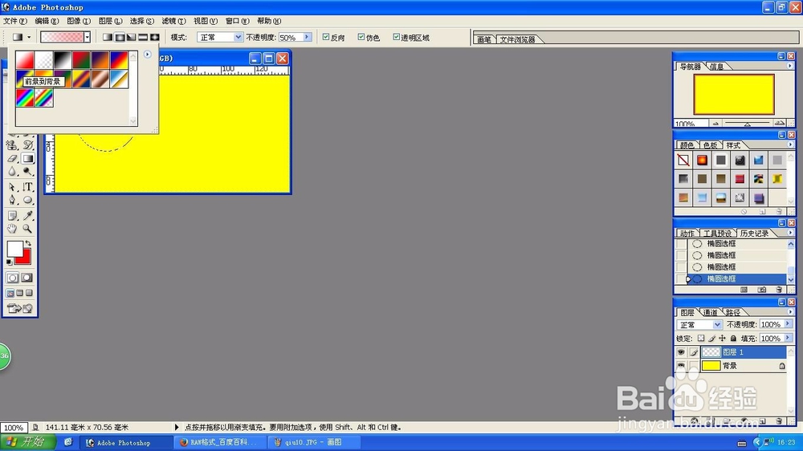Hide 背景 layer visibility eye
This screenshot has height=451, width=803.
681,365
